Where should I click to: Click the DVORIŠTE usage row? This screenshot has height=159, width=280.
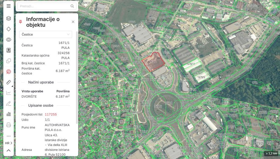click(x=46, y=96)
